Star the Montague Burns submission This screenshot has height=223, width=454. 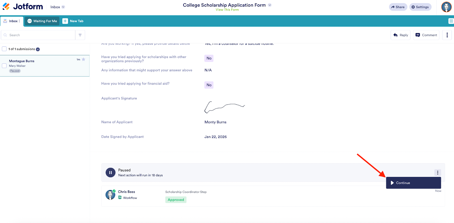click(x=83, y=59)
